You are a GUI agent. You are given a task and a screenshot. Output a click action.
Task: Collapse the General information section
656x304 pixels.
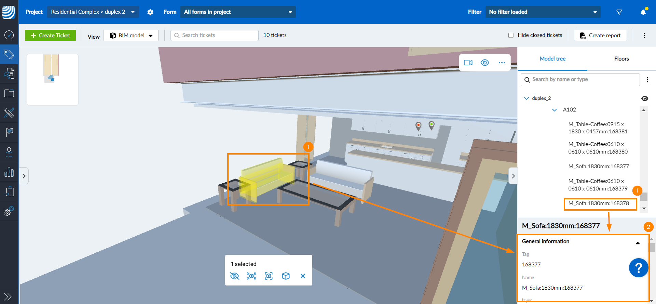[638, 243]
